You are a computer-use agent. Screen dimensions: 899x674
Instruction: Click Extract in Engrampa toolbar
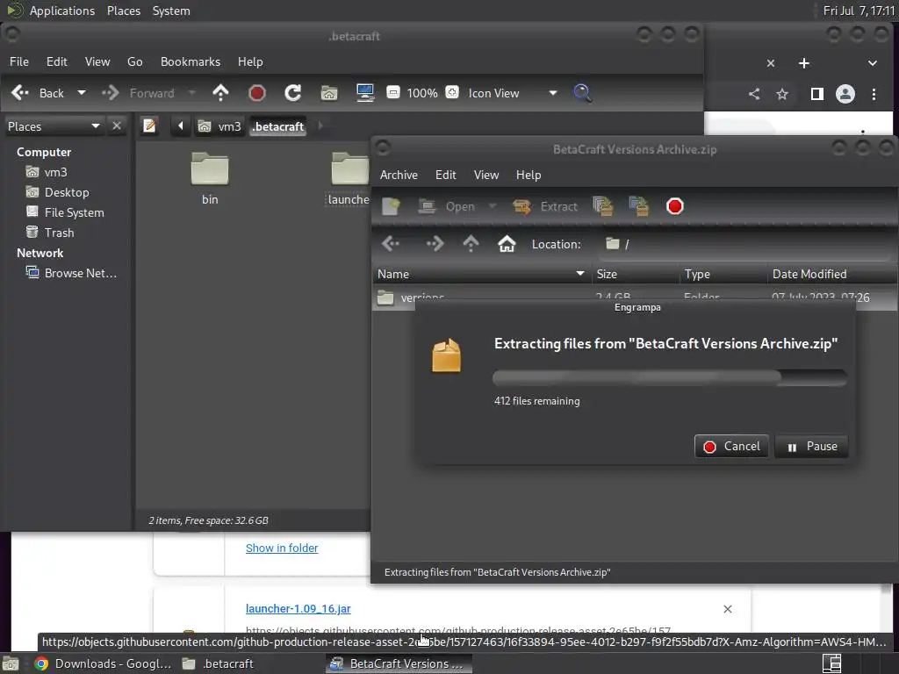pos(545,206)
